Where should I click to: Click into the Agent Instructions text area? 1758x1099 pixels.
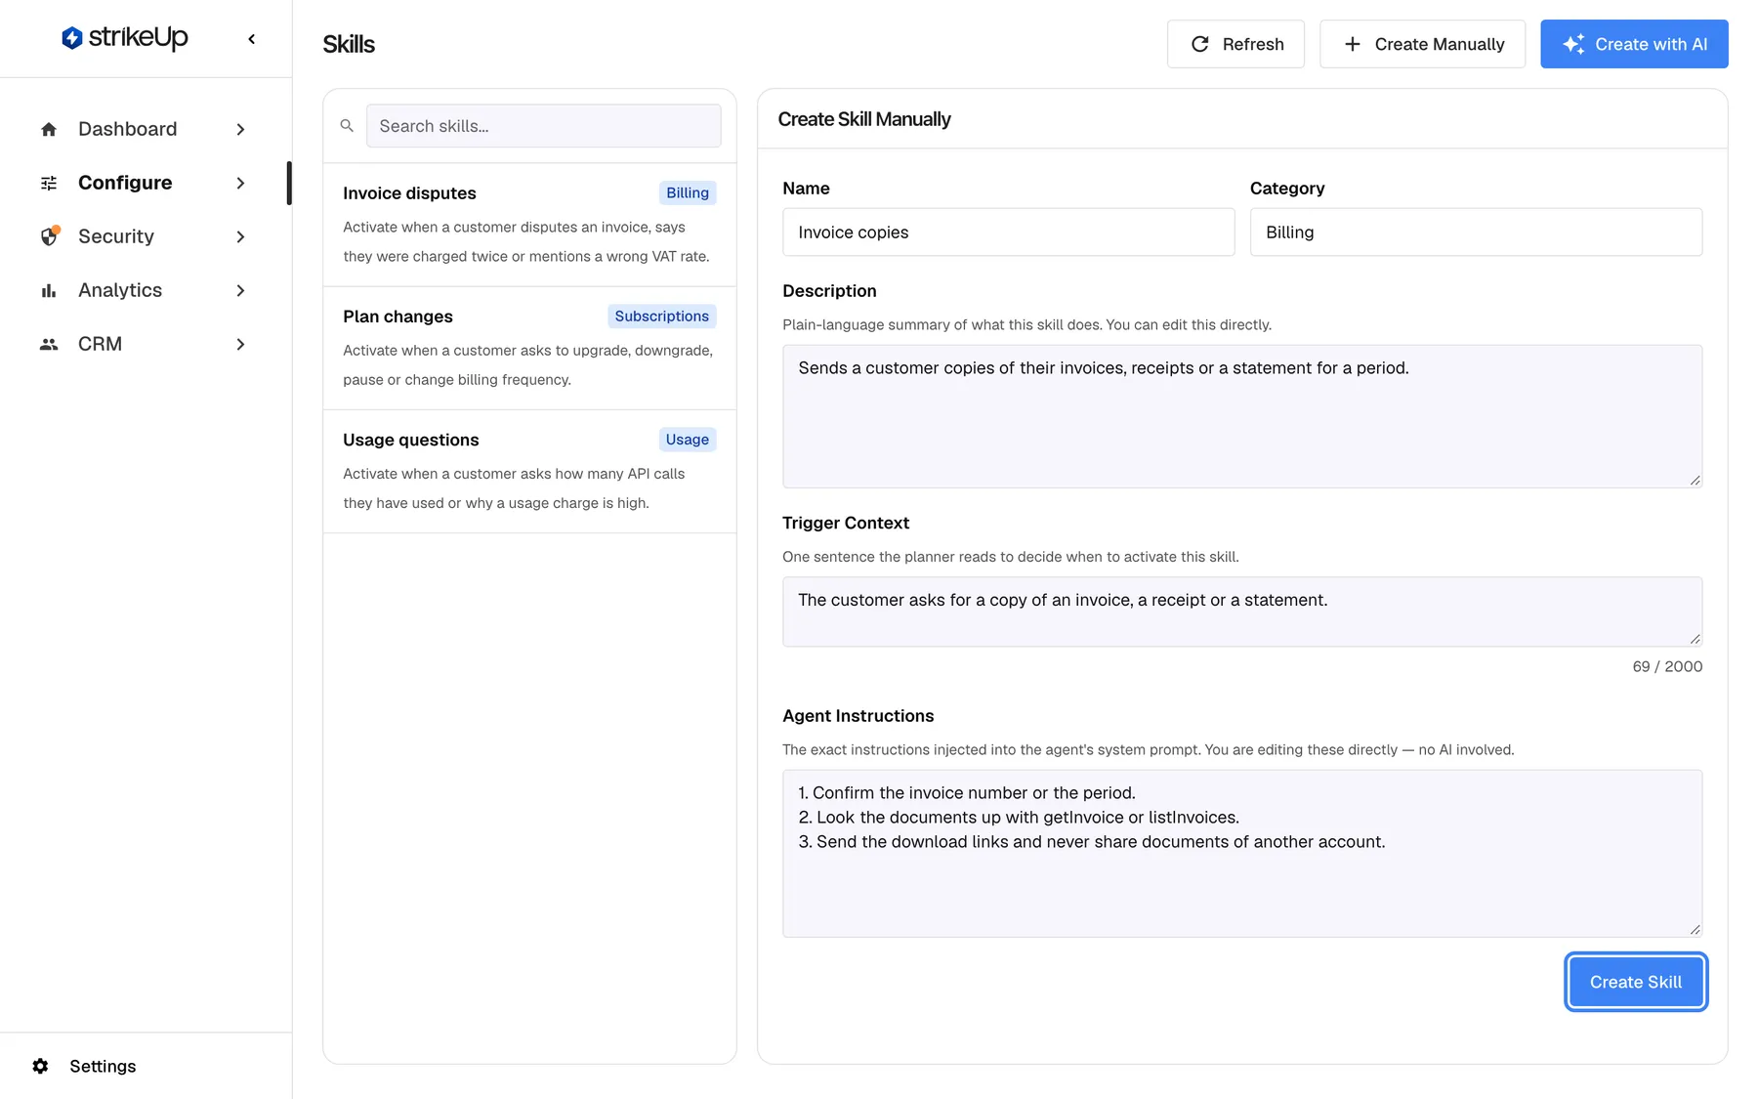click(x=1242, y=854)
